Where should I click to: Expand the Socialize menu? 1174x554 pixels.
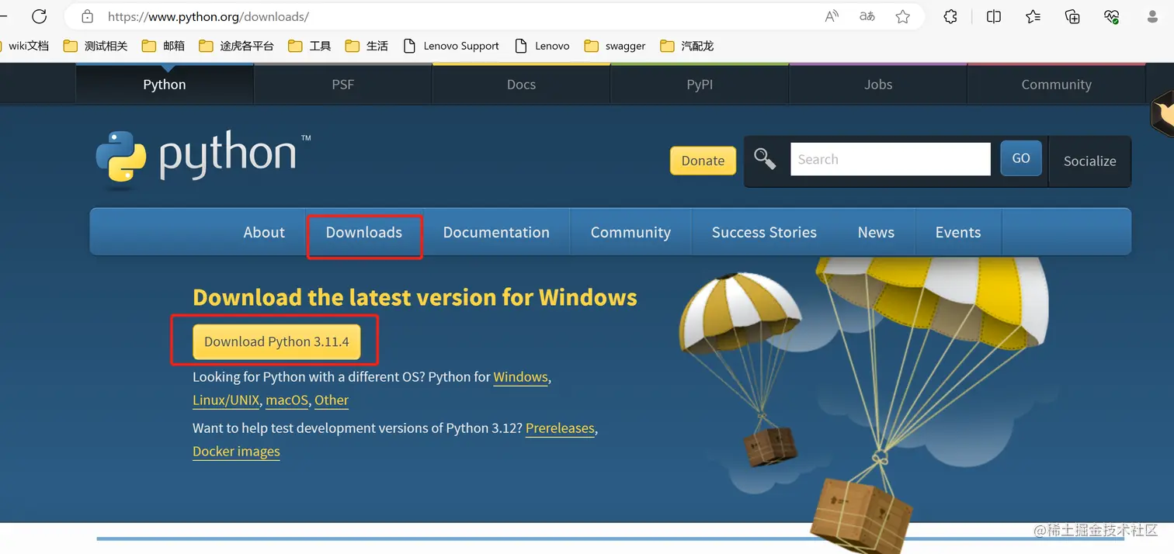pyautogui.click(x=1089, y=161)
